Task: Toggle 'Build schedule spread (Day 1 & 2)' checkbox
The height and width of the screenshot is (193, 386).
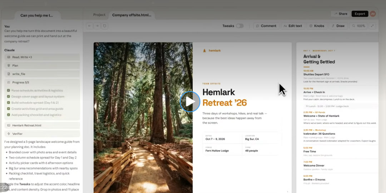Action: (9, 103)
